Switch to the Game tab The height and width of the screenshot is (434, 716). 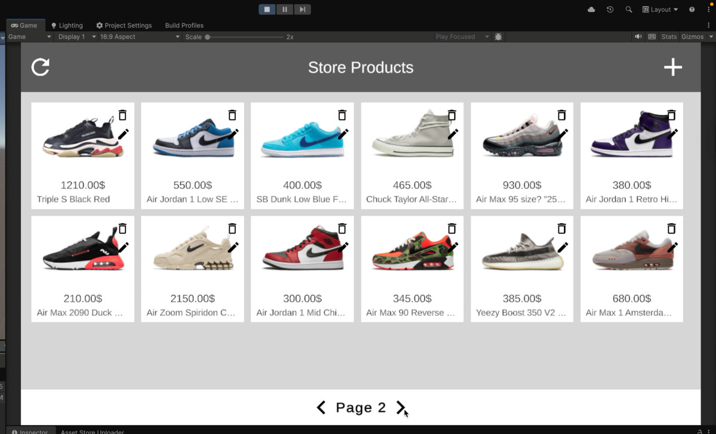(24, 25)
